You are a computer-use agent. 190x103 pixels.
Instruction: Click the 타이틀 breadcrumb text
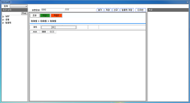[x=44, y=21]
